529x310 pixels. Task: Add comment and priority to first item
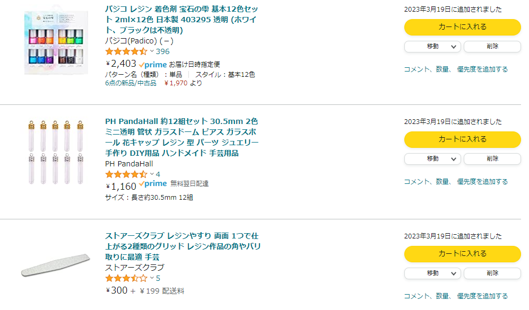coord(455,69)
